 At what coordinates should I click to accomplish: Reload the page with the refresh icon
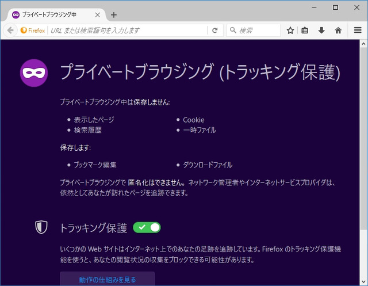[x=214, y=30]
